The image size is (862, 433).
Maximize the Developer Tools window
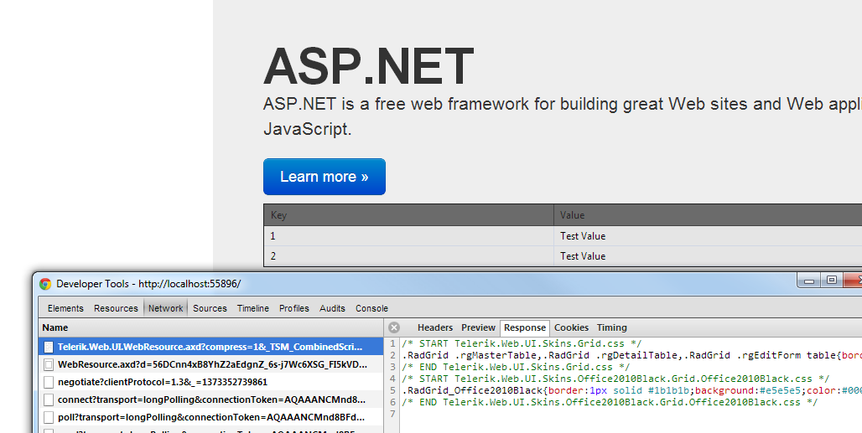coord(832,281)
